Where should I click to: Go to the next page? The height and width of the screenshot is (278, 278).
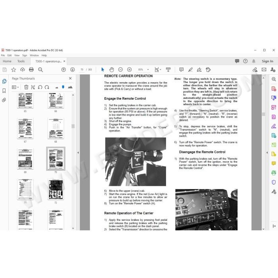coord(72,69)
